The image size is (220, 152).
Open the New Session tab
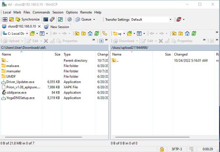pyautogui.click(x=57, y=27)
